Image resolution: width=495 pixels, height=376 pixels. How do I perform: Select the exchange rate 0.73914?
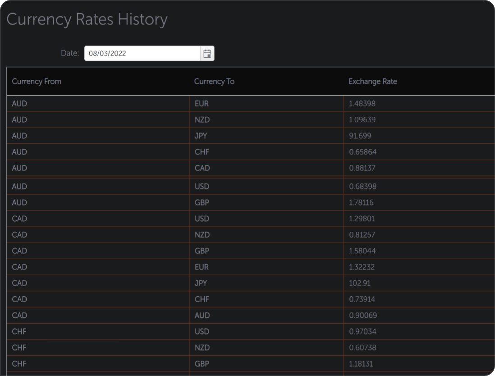click(x=362, y=299)
